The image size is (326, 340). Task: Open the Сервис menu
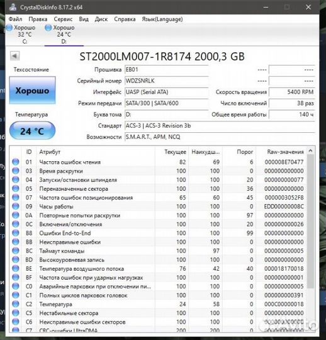click(63, 20)
